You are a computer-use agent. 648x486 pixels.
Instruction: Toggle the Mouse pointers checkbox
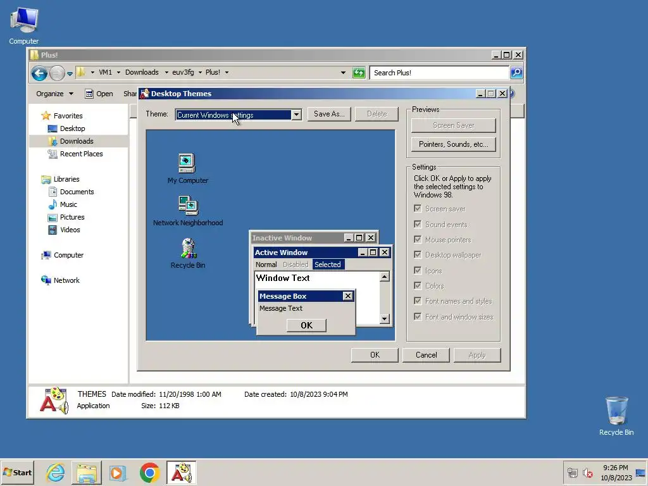pos(418,239)
